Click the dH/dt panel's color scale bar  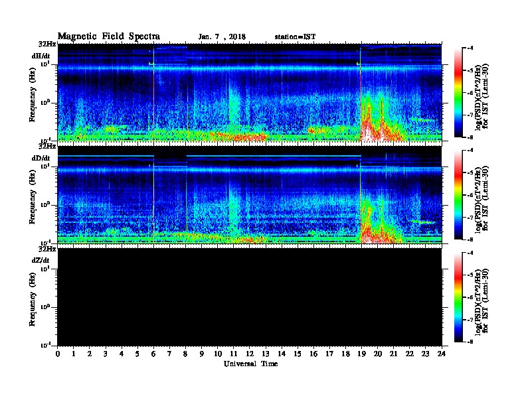coord(458,92)
